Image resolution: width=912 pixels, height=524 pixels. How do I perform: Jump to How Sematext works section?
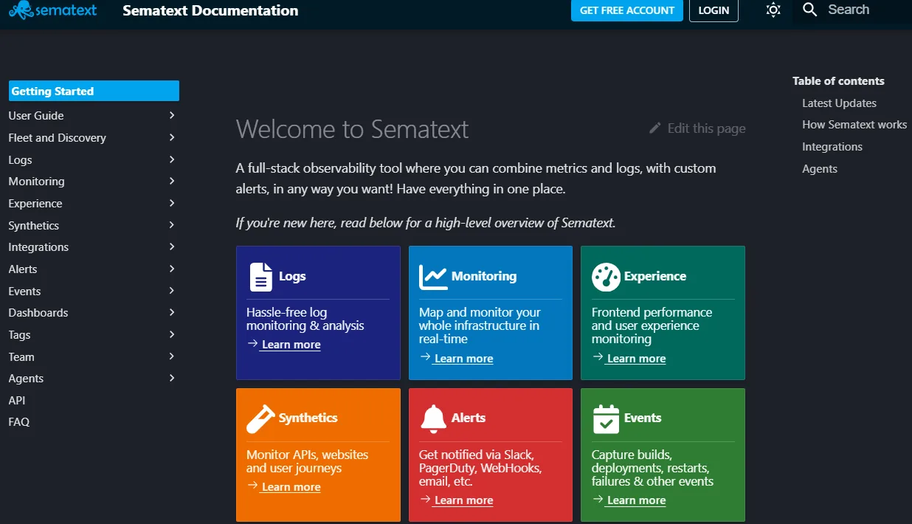[854, 125]
